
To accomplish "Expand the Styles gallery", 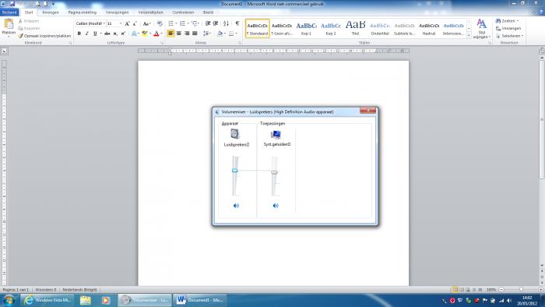I will pos(469,36).
